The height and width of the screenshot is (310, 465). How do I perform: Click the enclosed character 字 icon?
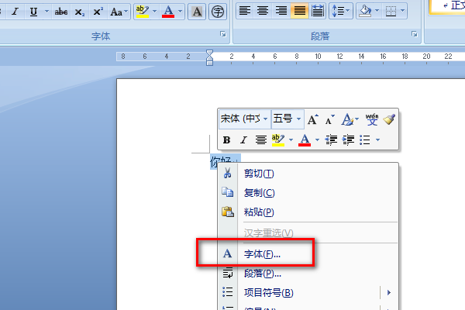[218, 12]
